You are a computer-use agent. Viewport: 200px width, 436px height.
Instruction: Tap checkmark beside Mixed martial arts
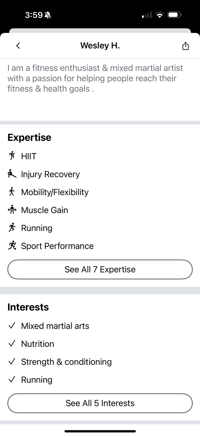(x=12, y=326)
